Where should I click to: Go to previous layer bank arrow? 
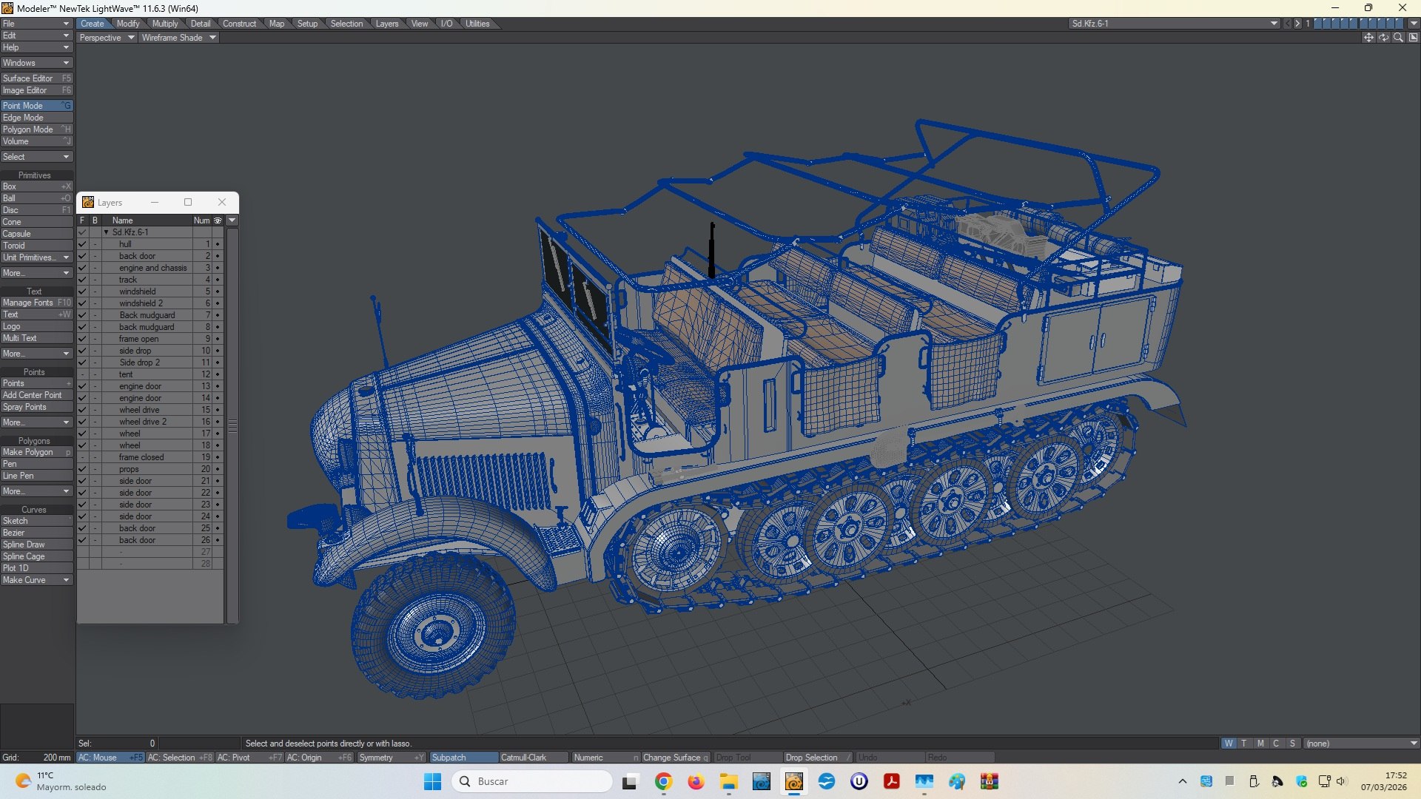coord(1288,24)
